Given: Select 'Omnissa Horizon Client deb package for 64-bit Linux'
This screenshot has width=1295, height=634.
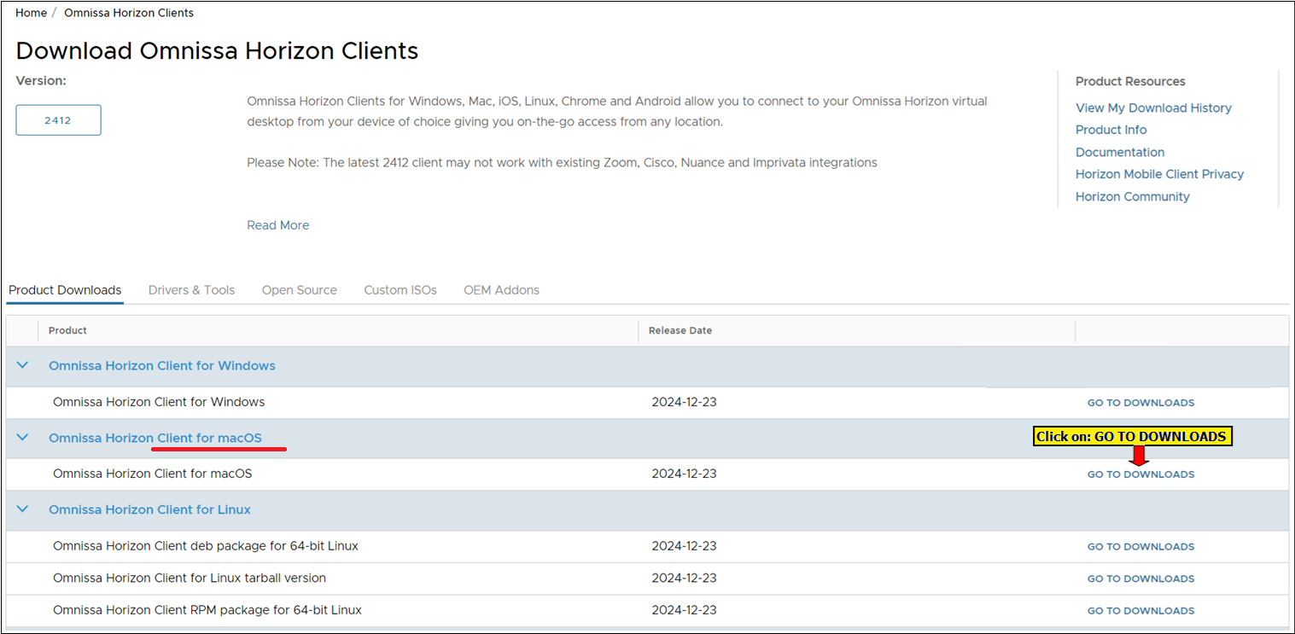Looking at the screenshot, I should [x=206, y=546].
